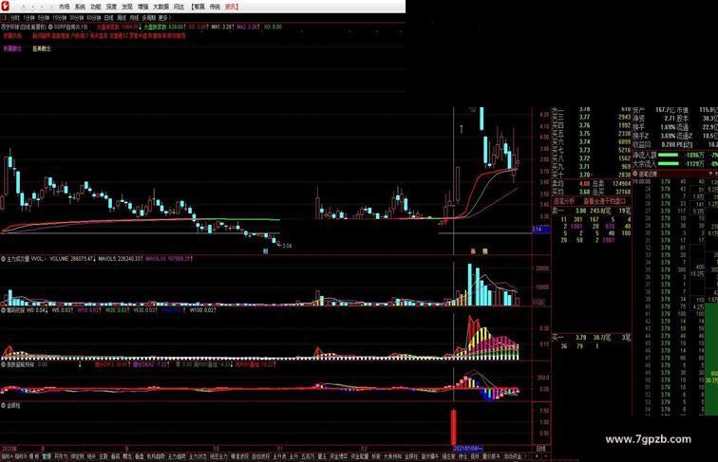Select the 主升浪 indicator tab
The width and height of the screenshot is (718, 462).
click(x=279, y=456)
